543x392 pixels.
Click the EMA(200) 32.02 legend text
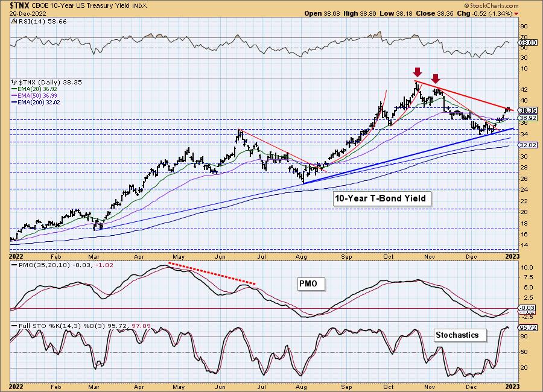coord(39,102)
